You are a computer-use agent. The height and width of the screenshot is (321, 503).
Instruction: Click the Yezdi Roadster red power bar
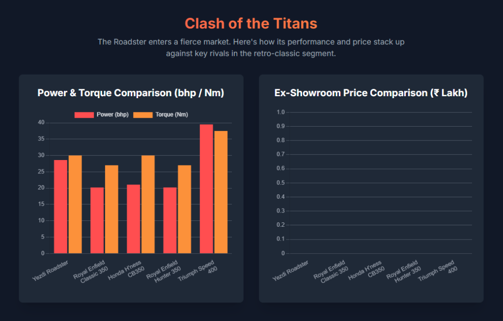pyautogui.click(x=60, y=207)
